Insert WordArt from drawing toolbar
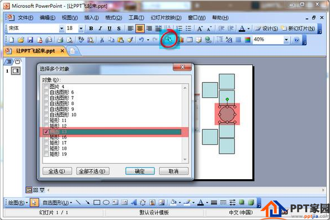 click(134, 203)
